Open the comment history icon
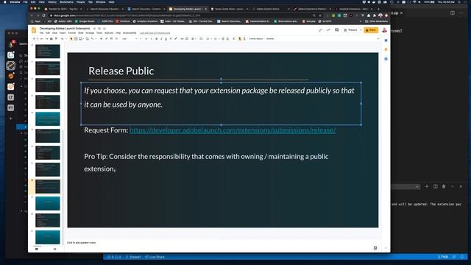This screenshot has height=265, width=471. pos(337,30)
